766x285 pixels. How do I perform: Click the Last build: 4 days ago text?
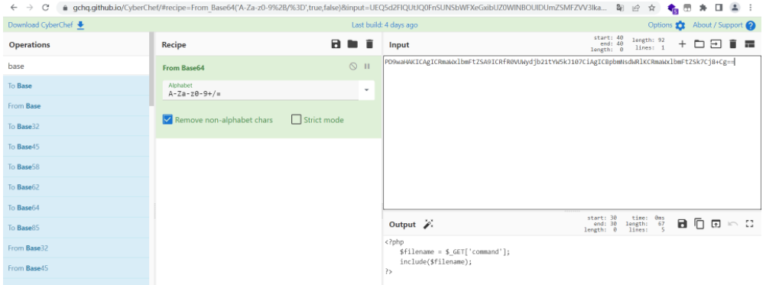[x=385, y=25]
